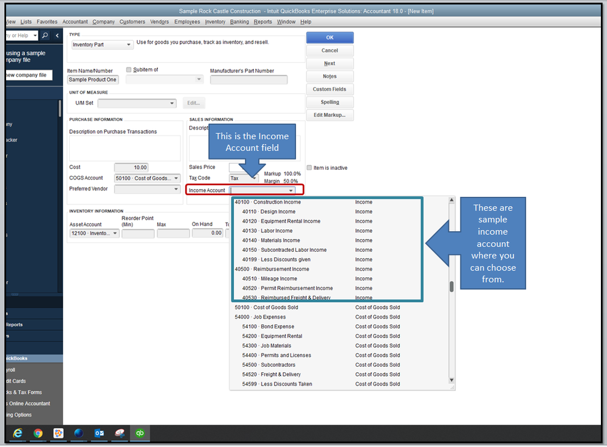Click the Cancel button
The height and width of the screenshot is (447, 607).
329,50
